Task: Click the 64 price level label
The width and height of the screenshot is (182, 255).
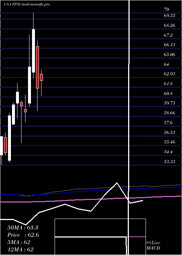Action: pyautogui.click(x=167, y=64)
